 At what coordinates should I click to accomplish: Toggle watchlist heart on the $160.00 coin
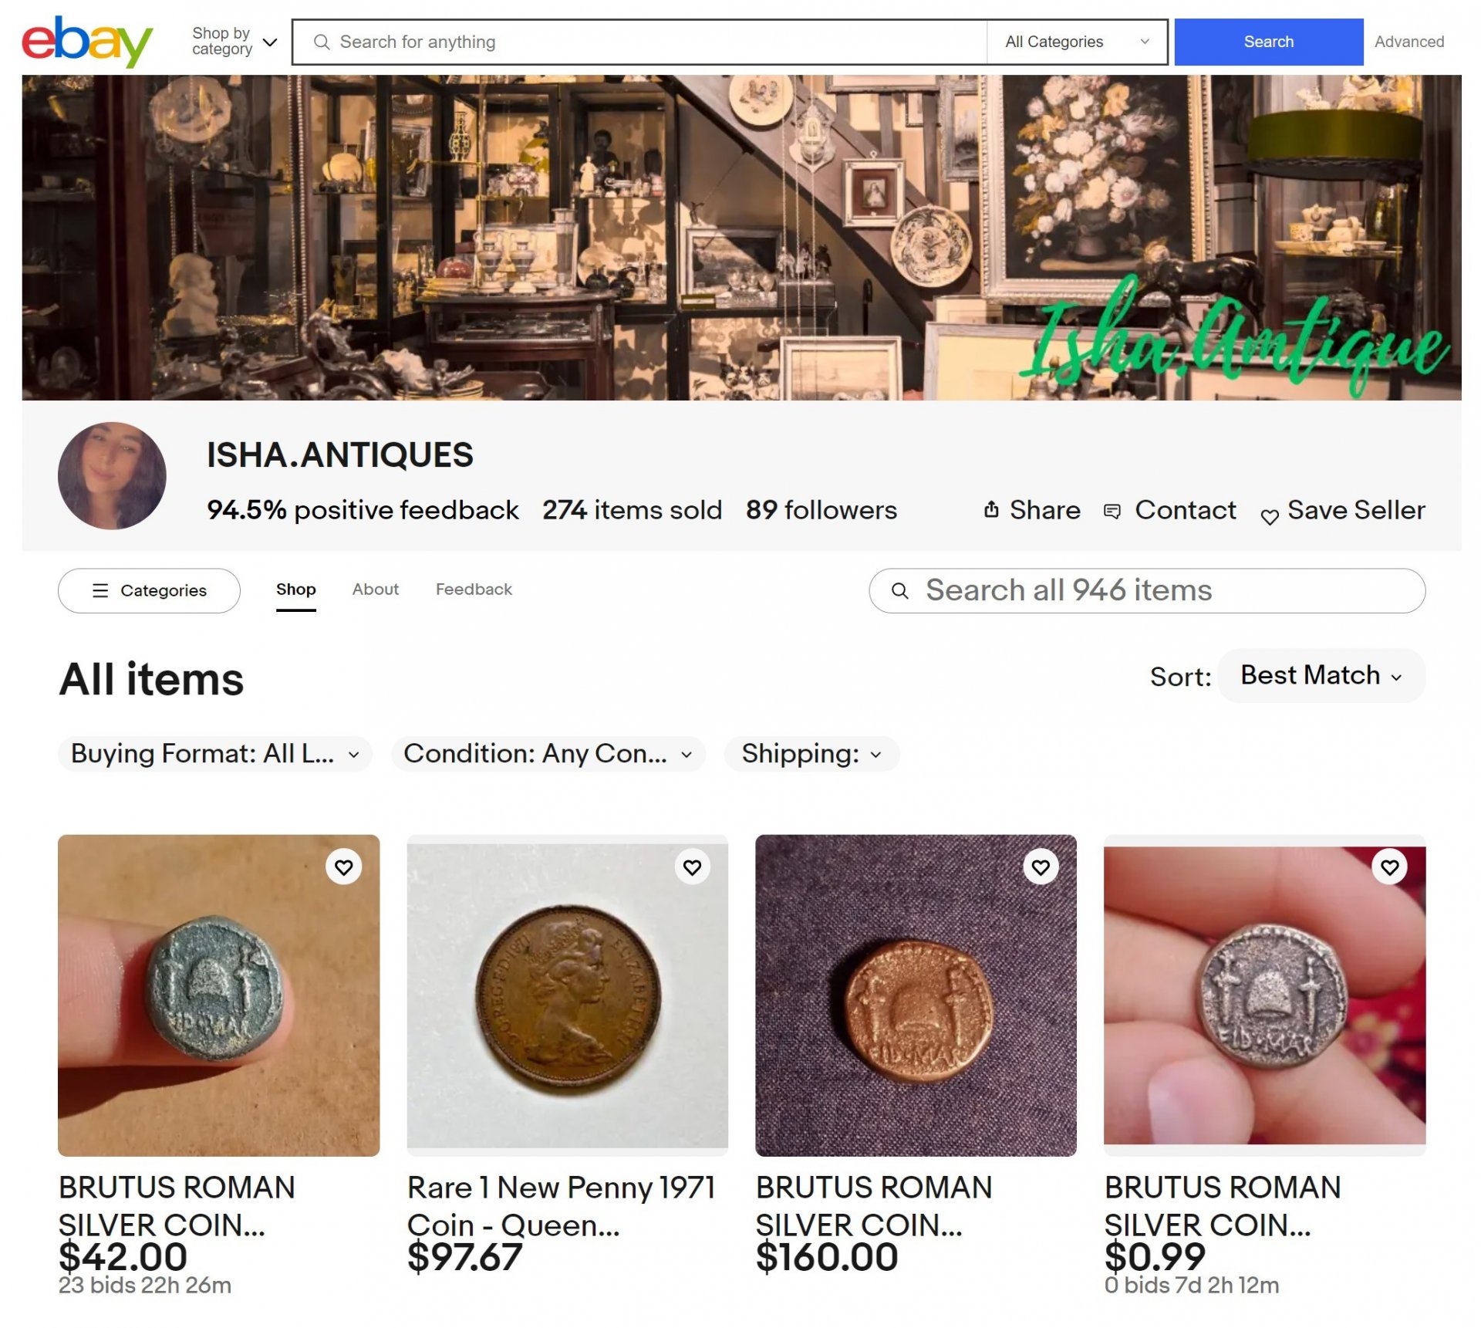tap(1041, 867)
